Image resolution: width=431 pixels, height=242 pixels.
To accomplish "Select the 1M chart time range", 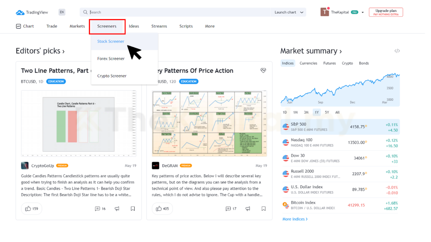I will [295, 112].
